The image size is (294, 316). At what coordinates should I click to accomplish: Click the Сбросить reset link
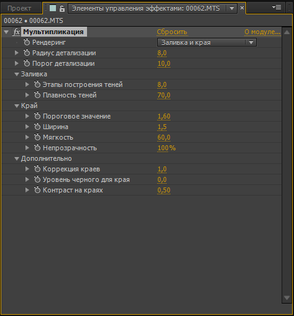click(x=172, y=32)
